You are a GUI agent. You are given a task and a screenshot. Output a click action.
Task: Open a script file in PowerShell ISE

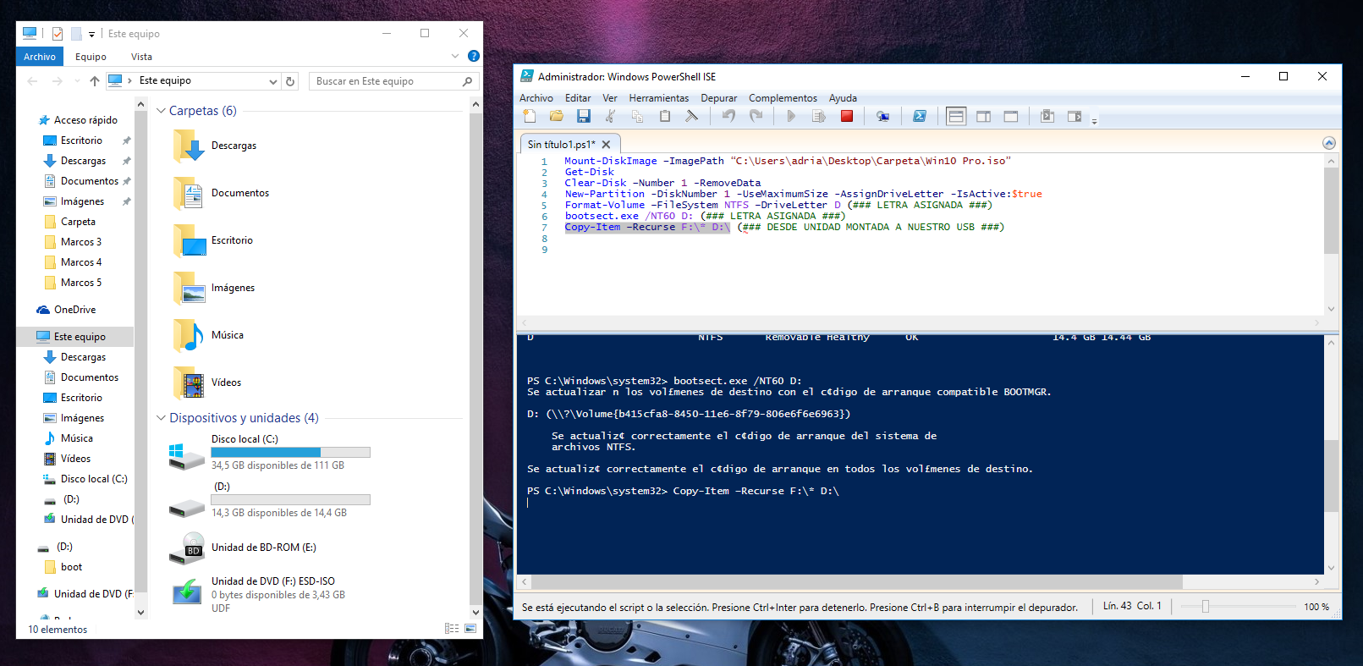pos(556,116)
